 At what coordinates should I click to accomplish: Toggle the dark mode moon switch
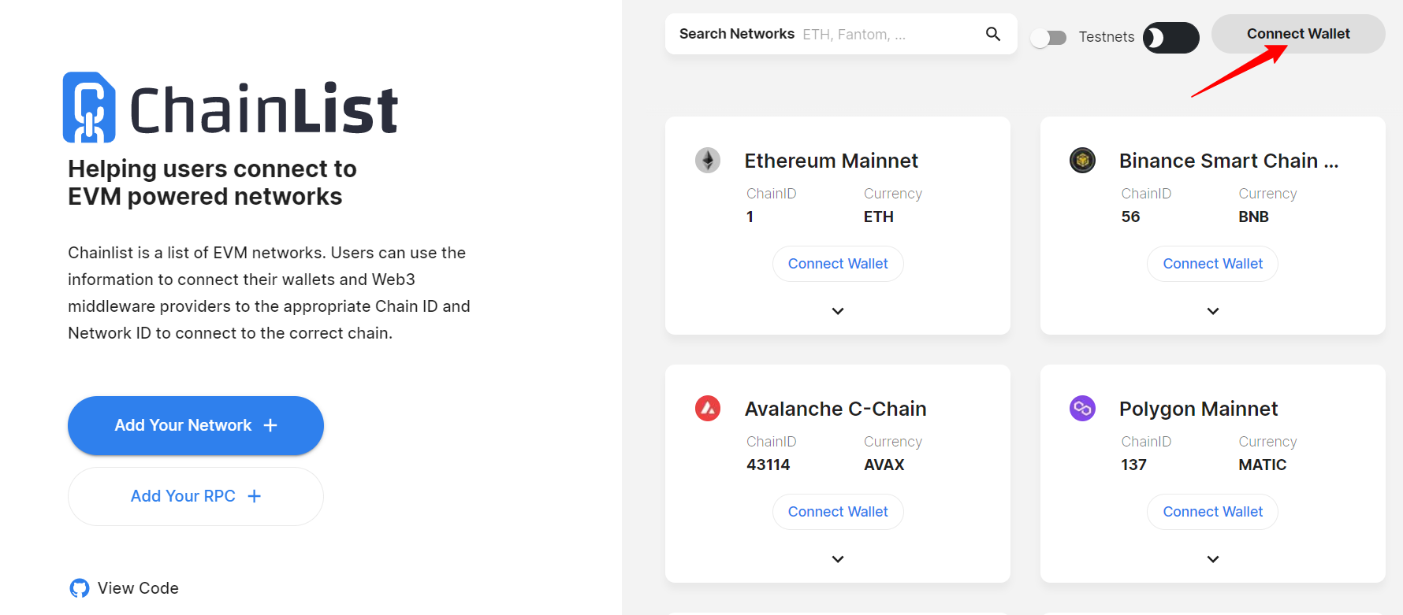coord(1171,38)
